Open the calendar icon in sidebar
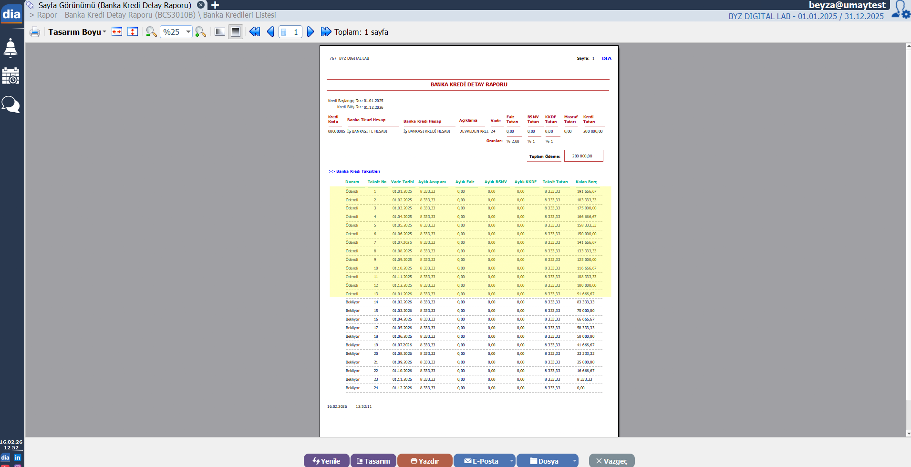This screenshot has width=911, height=467. pos(10,76)
